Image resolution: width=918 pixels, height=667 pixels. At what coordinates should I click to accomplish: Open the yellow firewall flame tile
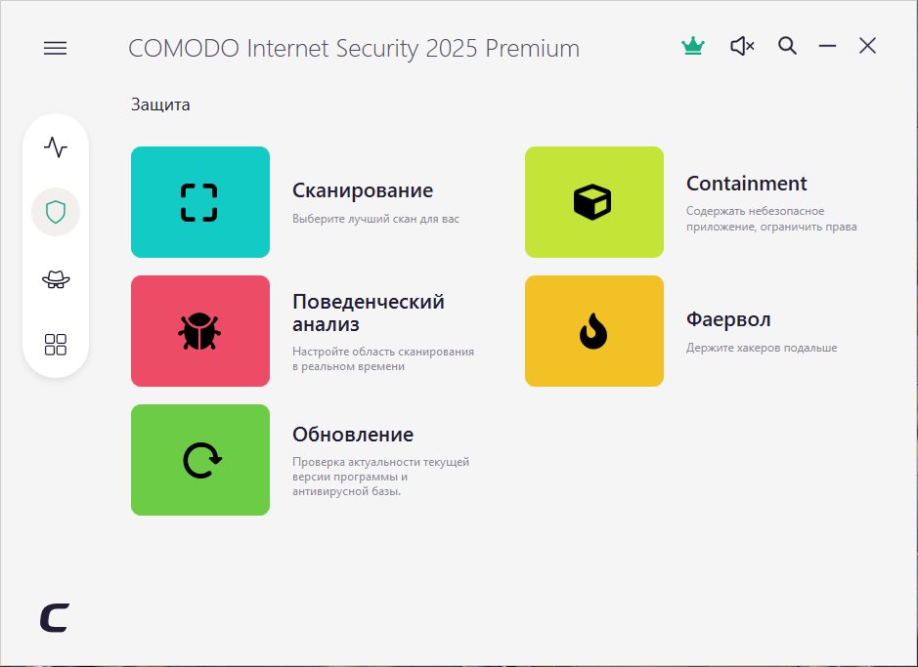(x=593, y=331)
